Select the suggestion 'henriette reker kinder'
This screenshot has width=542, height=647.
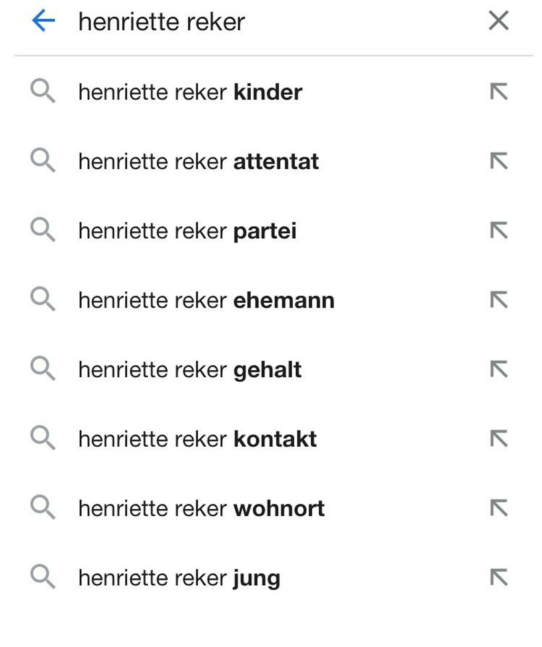(x=190, y=91)
